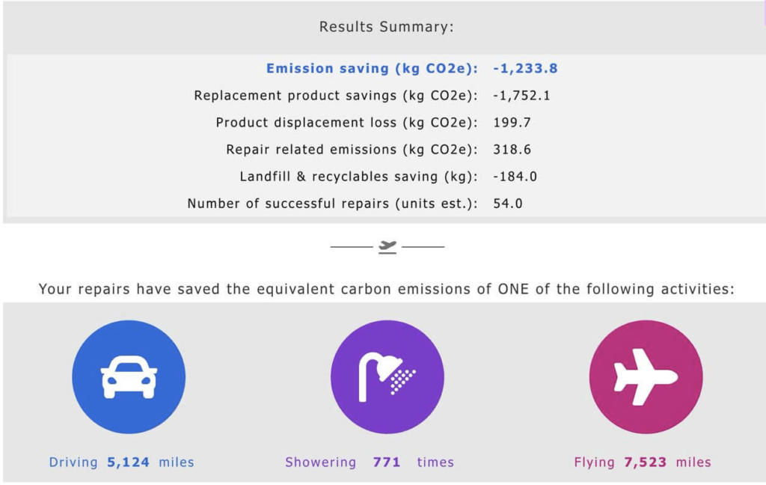Click Repair related emissions value 318.6
The width and height of the screenshot is (766, 485).
click(x=512, y=149)
